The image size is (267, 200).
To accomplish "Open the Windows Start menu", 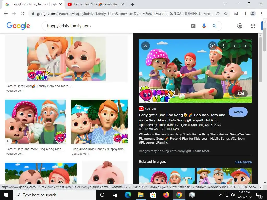I will [x=6, y=195].
